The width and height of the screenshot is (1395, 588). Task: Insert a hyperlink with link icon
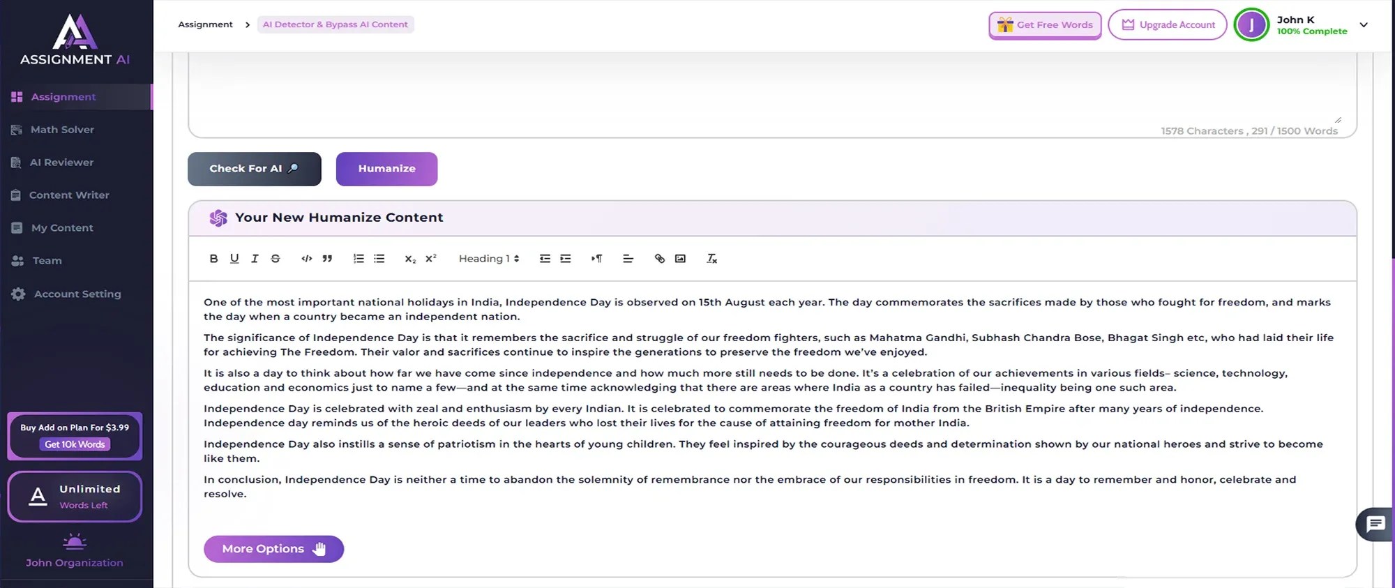coord(660,259)
